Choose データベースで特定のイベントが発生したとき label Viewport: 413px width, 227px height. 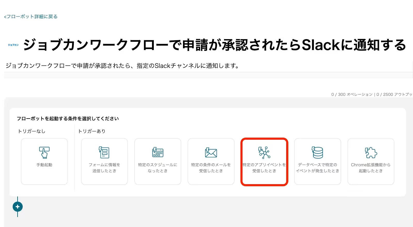317,168
